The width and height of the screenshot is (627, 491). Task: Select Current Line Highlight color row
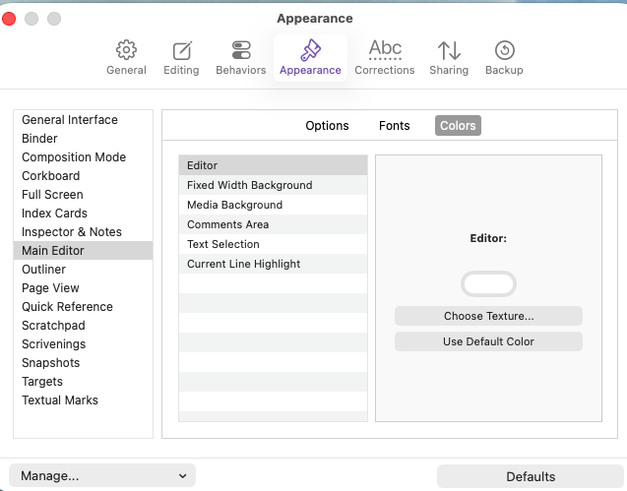coord(273,264)
